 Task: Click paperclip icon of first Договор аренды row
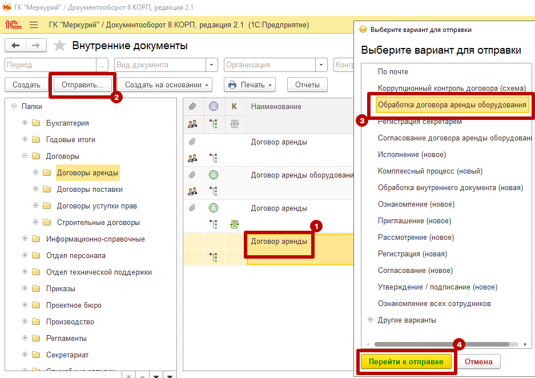tap(192, 142)
